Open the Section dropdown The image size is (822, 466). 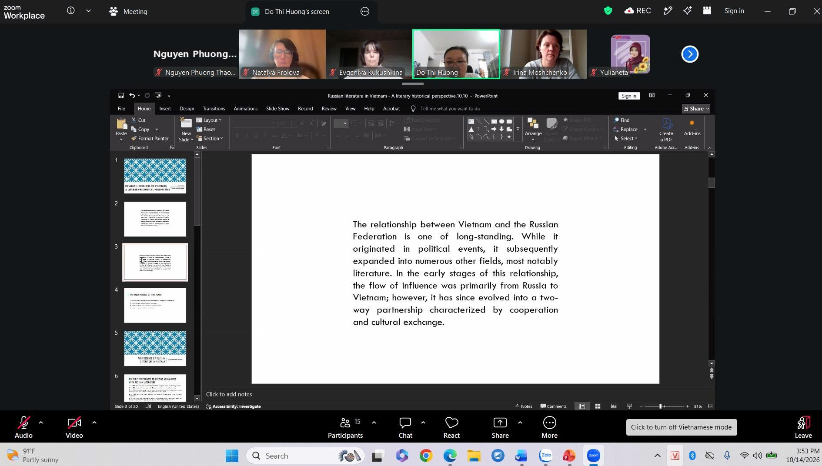pos(210,139)
